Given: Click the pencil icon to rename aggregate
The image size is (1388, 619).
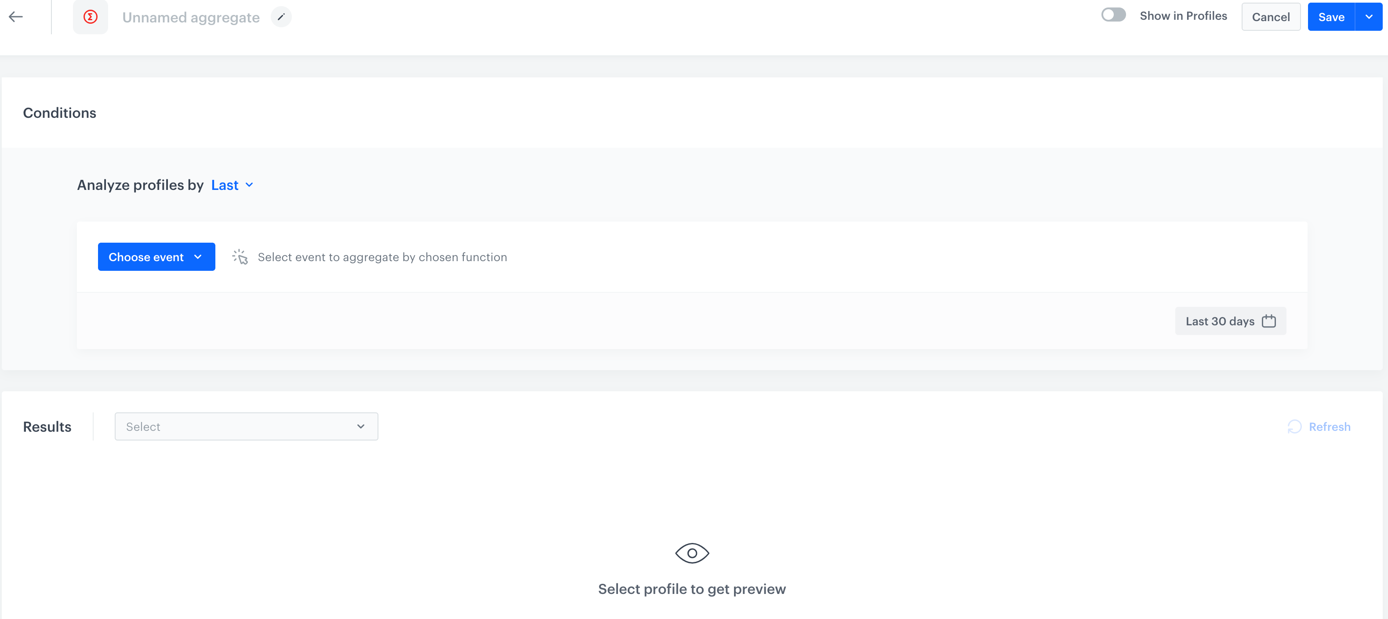Looking at the screenshot, I should [x=281, y=17].
